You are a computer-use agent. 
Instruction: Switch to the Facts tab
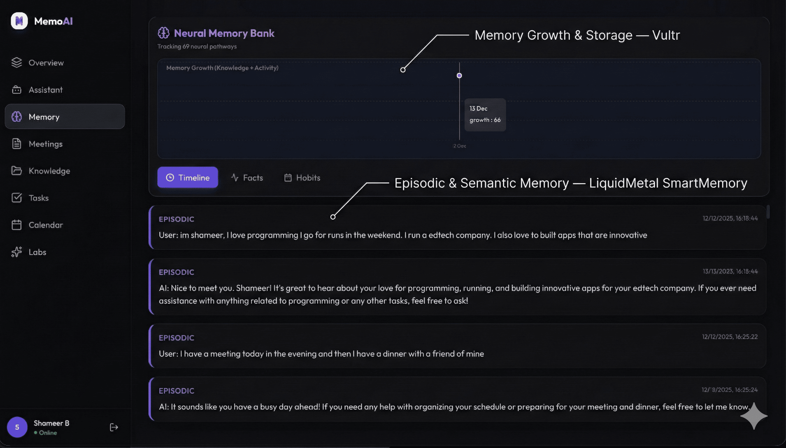coord(247,177)
